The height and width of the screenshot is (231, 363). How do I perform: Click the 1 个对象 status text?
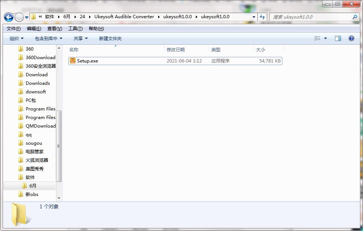tap(49, 206)
